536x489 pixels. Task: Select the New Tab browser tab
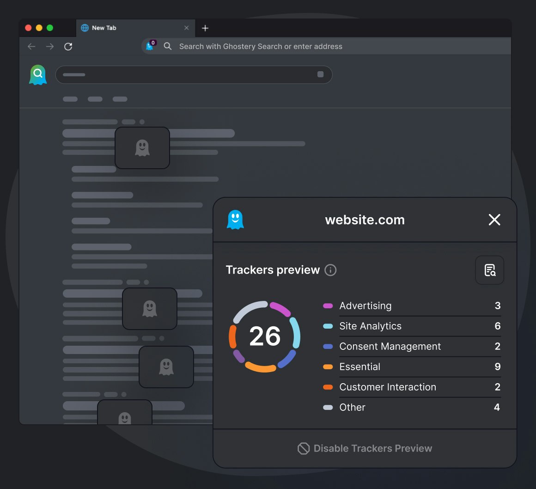coord(135,28)
